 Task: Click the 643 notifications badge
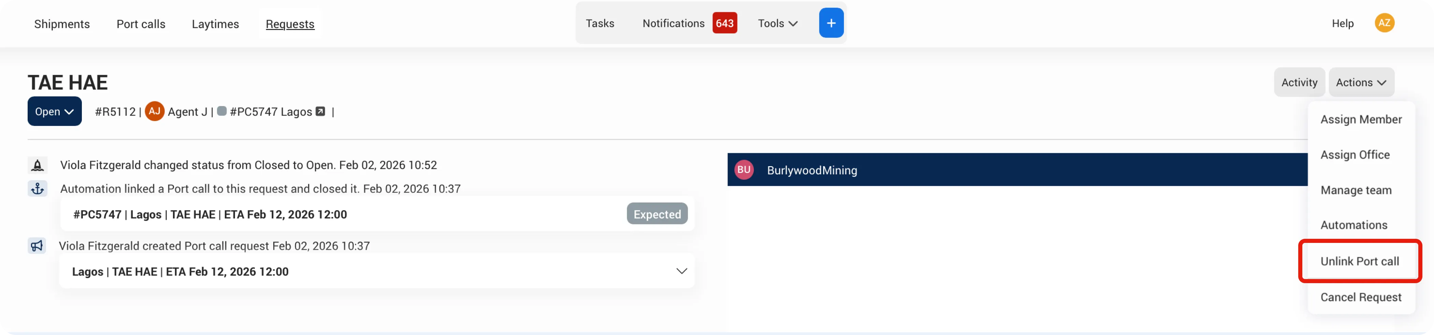(x=724, y=24)
